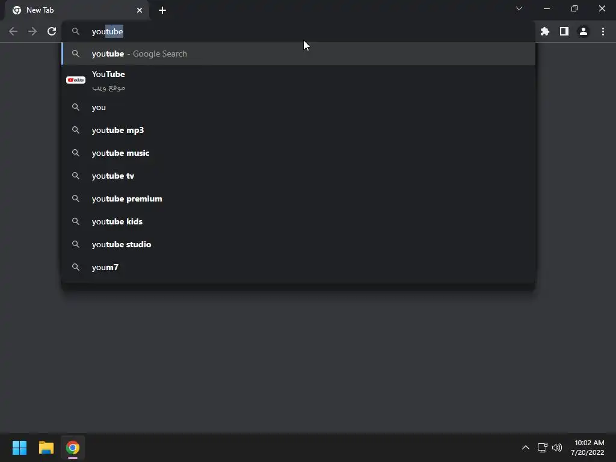Screen dimensions: 616x462
Task: Open File Explorer from taskbar
Action: click(46, 448)
